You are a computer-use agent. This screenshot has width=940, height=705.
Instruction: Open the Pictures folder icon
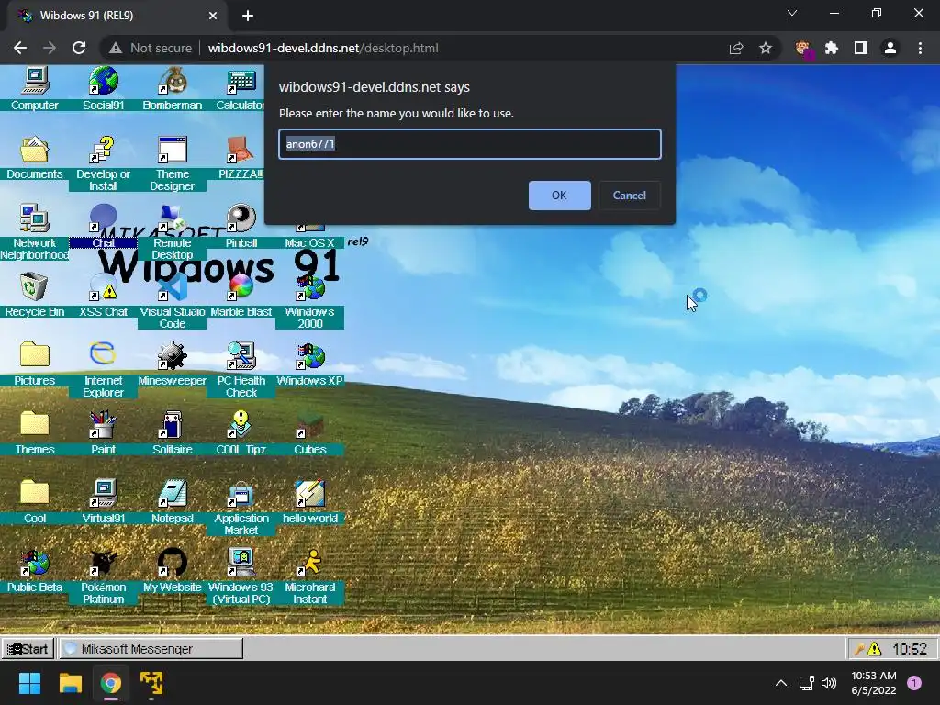point(34,355)
